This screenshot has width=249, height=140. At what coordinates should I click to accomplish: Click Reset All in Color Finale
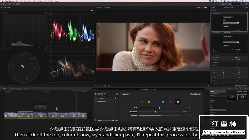click(x=125, y=94)
